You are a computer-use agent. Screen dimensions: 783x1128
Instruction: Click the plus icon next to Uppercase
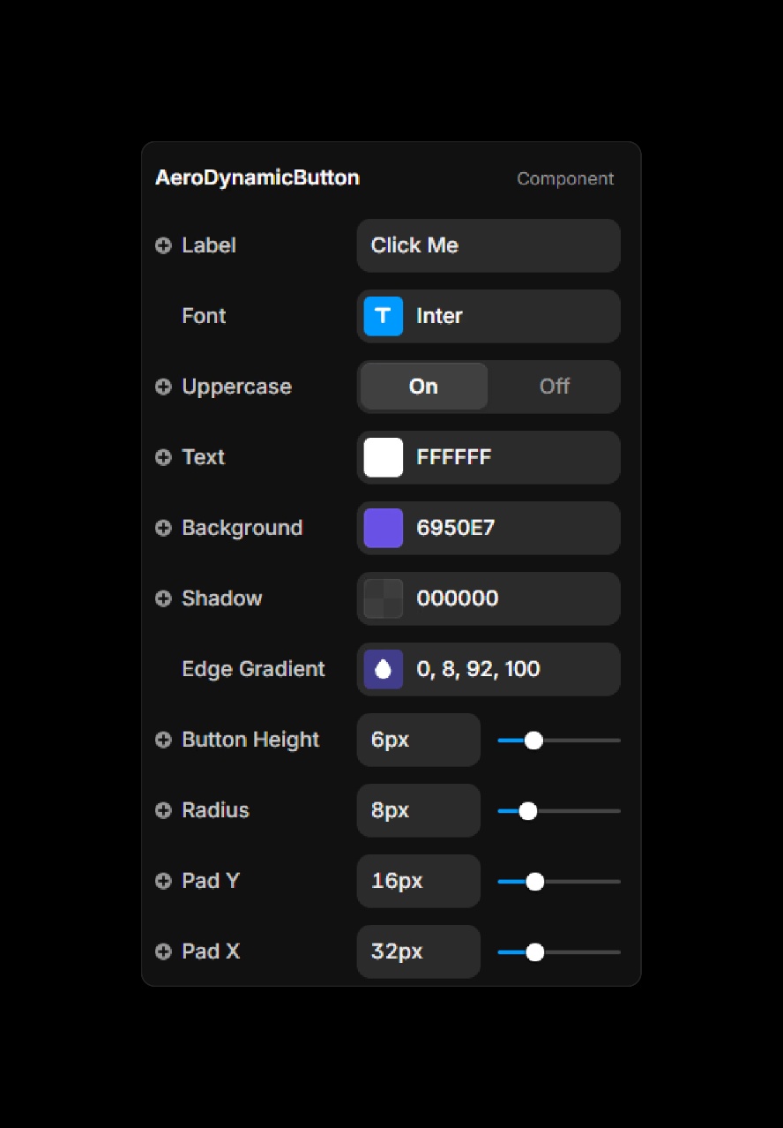163,387
